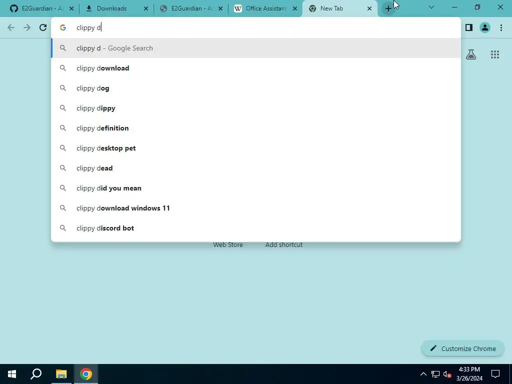Click Add shortcut tile

[284, 244]
